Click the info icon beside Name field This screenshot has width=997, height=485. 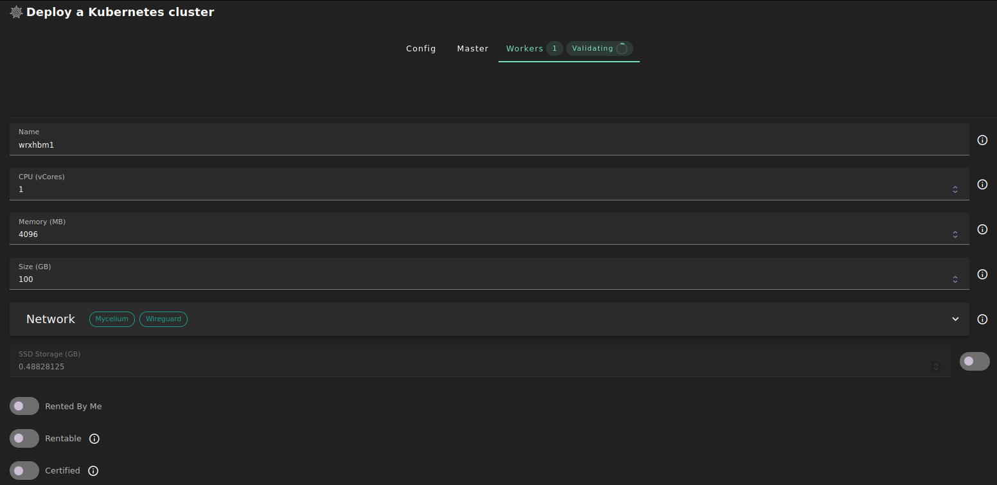pyautogui.click(x=982, y=140)
